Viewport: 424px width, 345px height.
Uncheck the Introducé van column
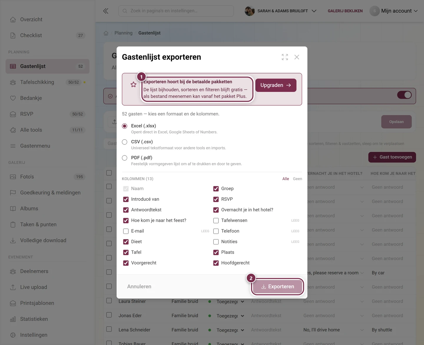coord(126,199)
